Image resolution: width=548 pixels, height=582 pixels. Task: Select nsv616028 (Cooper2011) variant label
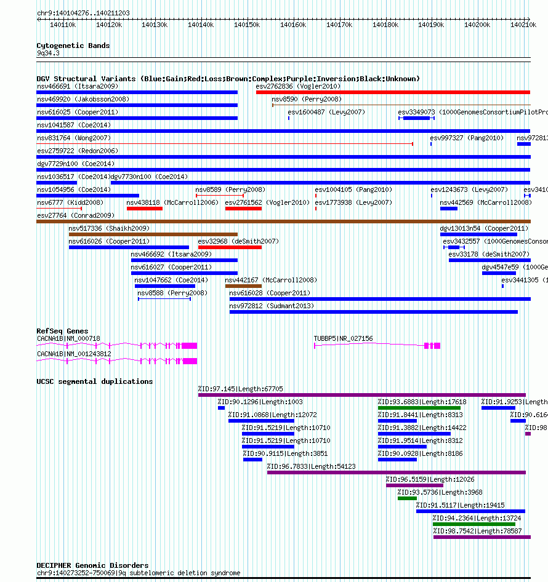tap(270, 293)
